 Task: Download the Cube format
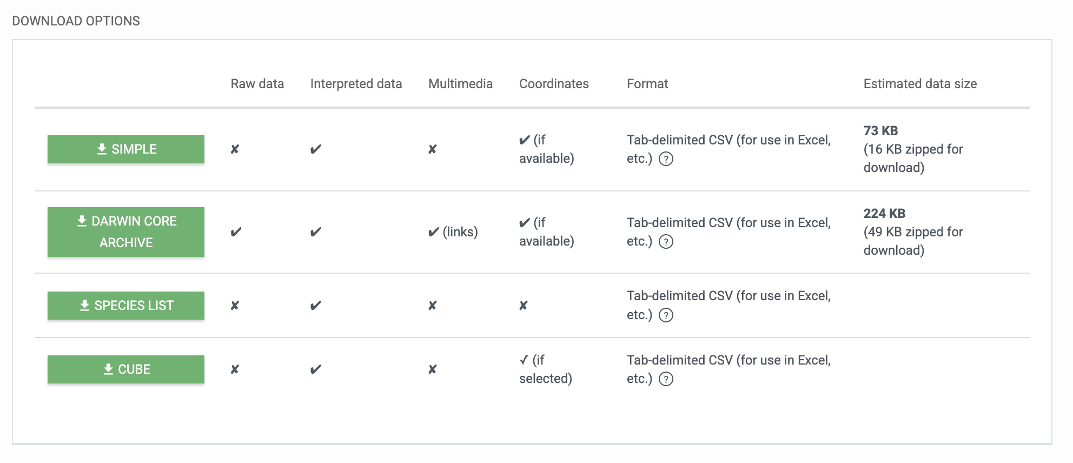point(125,369)
